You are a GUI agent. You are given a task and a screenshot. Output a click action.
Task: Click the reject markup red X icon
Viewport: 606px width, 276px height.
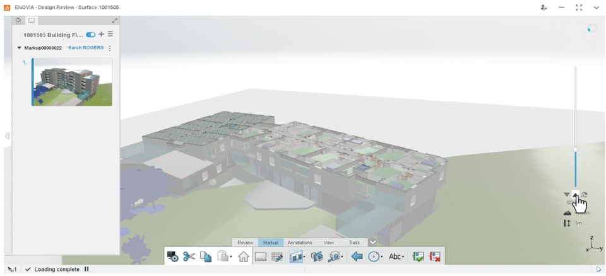(x=435, y=256)
